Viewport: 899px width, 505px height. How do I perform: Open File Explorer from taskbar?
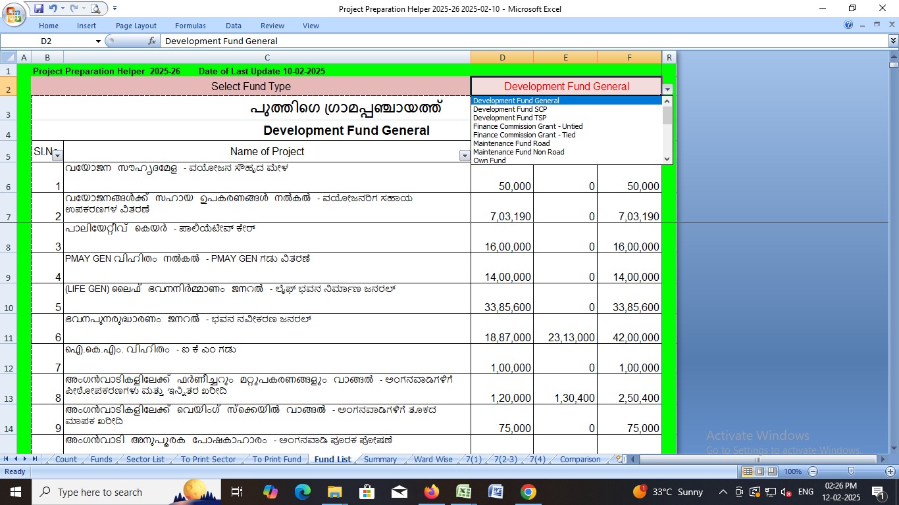[x=335, y=492]
